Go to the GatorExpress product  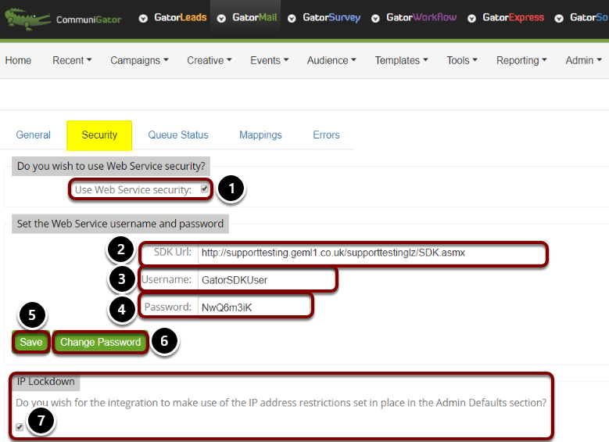coord(513,17)
